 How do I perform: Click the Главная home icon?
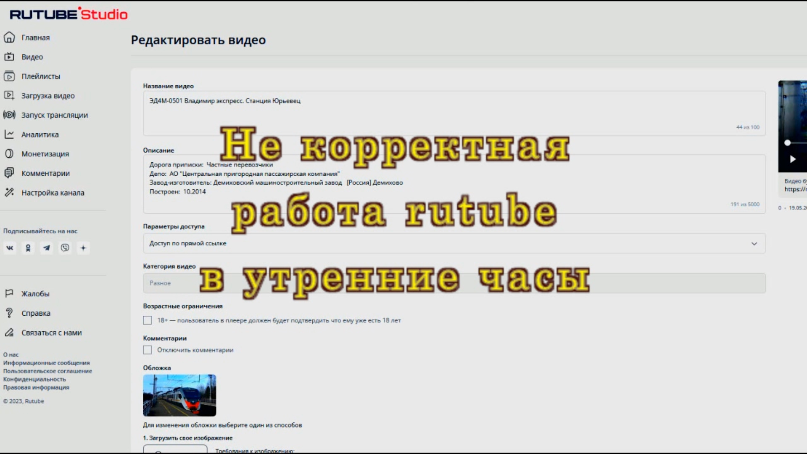(x=9, y=37)
